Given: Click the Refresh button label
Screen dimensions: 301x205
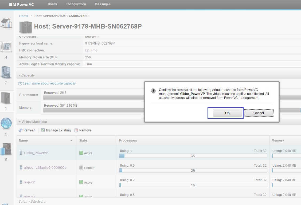Looking at the screenshot, I should [x=29, y=130].
